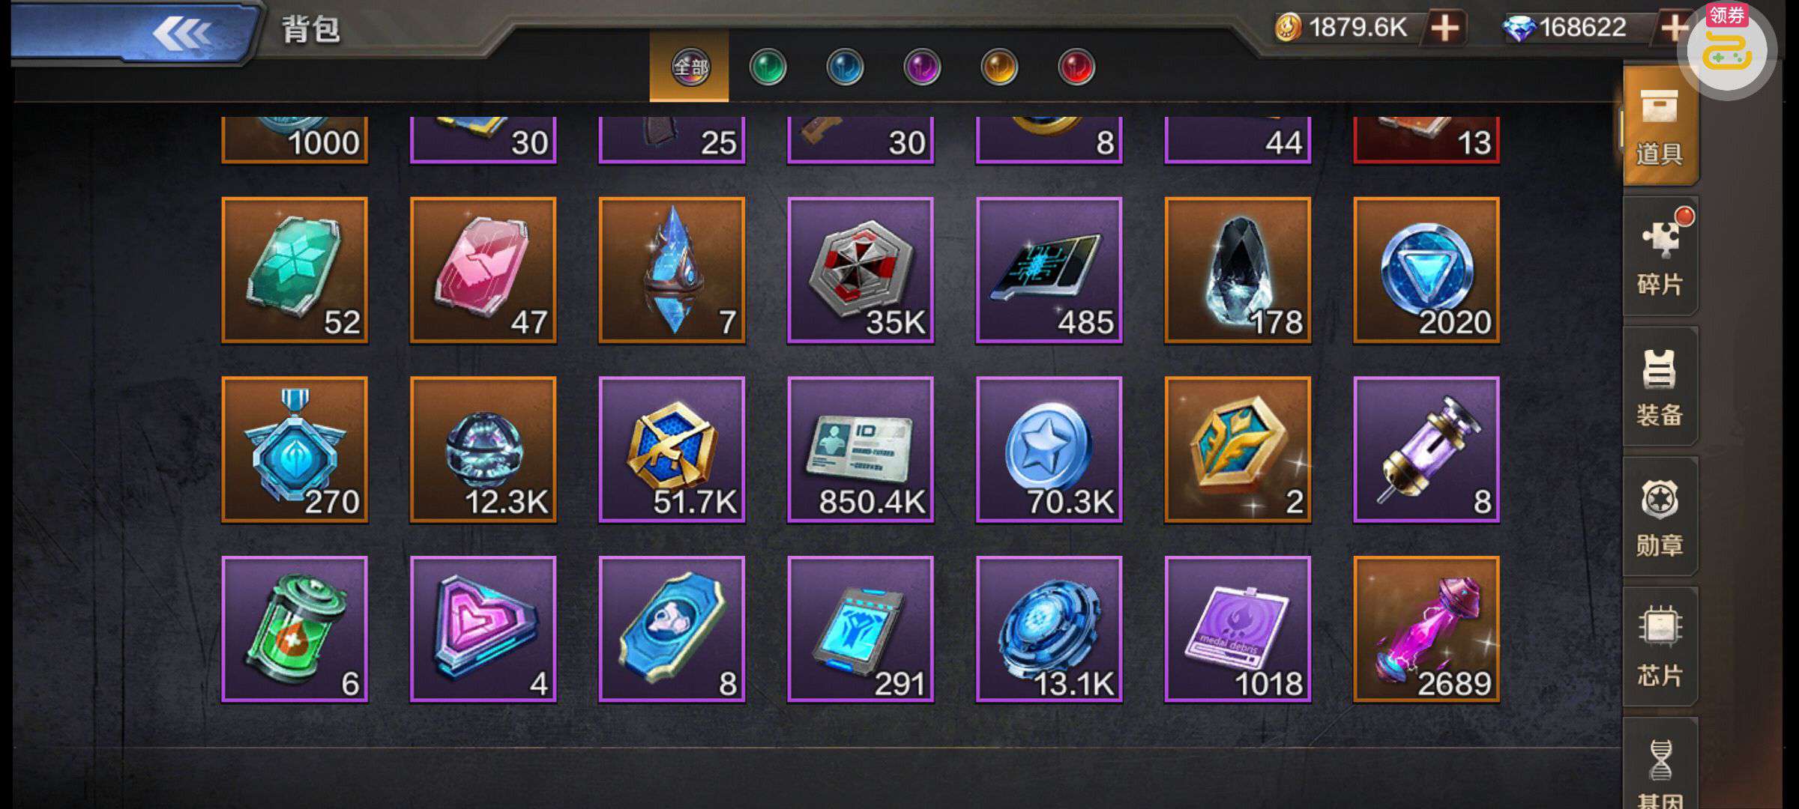
Task: Select the purple syringe item with 8
Action: click(1426, 449)
